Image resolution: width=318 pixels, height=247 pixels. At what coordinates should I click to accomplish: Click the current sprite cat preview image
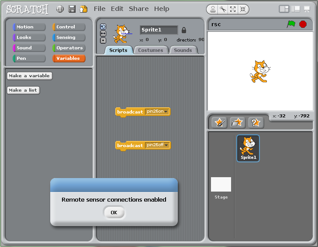(x=121, y=34)
